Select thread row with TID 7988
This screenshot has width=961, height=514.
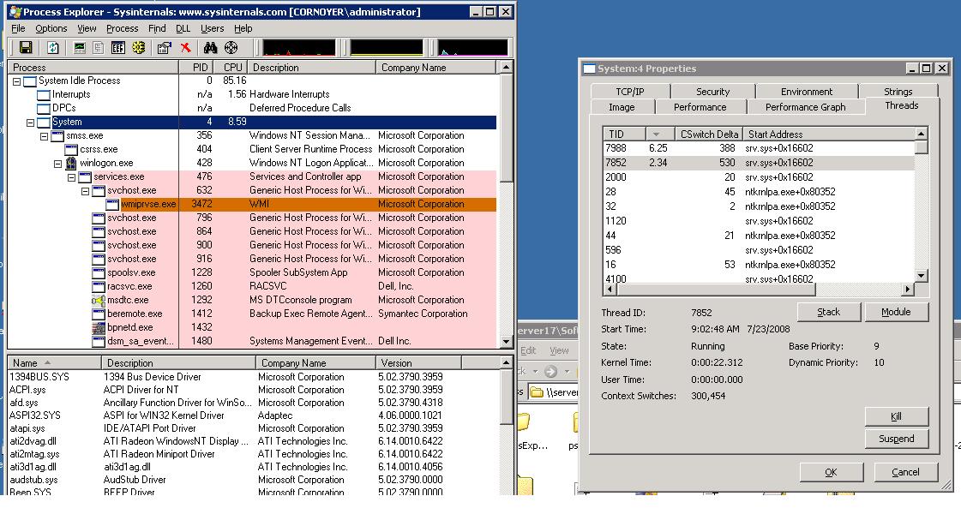(759, 148)
